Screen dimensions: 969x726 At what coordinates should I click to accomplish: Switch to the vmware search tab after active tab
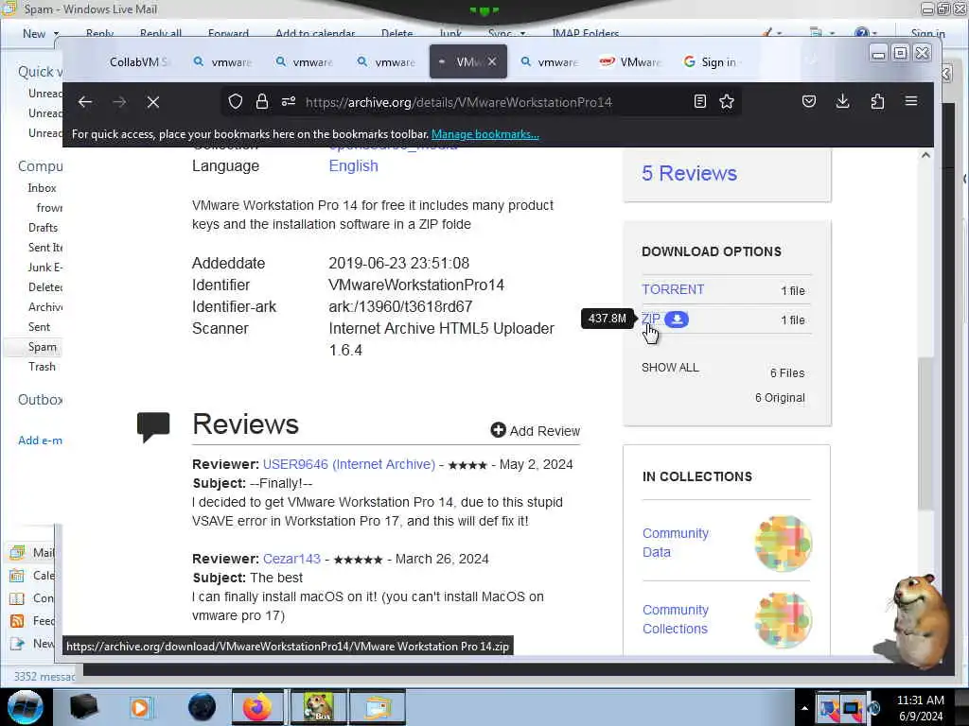click(x=550, y=61)
